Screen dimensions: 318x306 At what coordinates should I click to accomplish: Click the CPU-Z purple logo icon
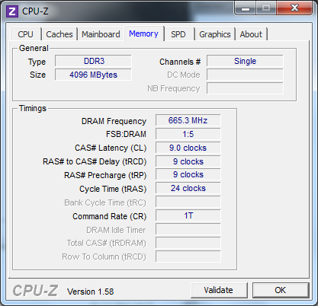(x=12, y=11)
